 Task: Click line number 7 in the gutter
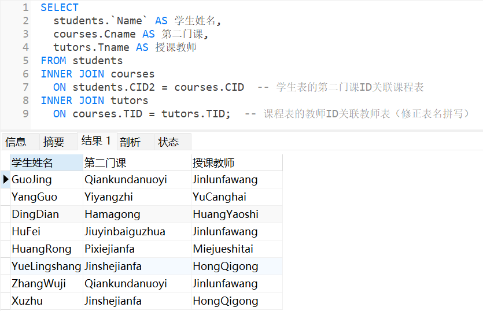pos(25,87)
